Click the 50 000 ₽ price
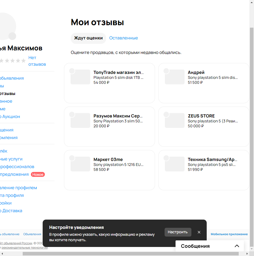The height and width of the screenshot is (256, 254). click(196, 126)
